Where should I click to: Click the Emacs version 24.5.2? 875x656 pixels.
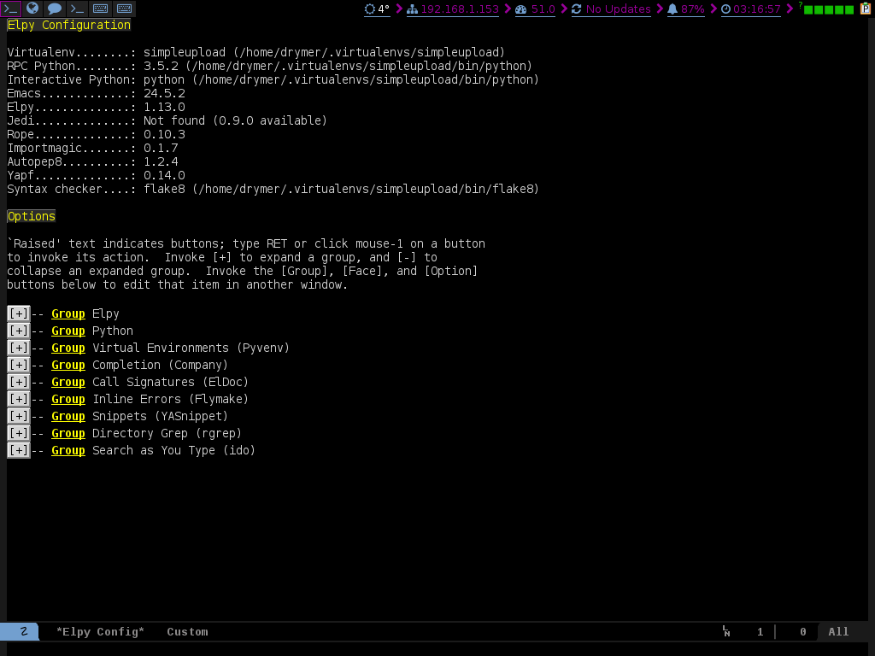pos(164,93)
